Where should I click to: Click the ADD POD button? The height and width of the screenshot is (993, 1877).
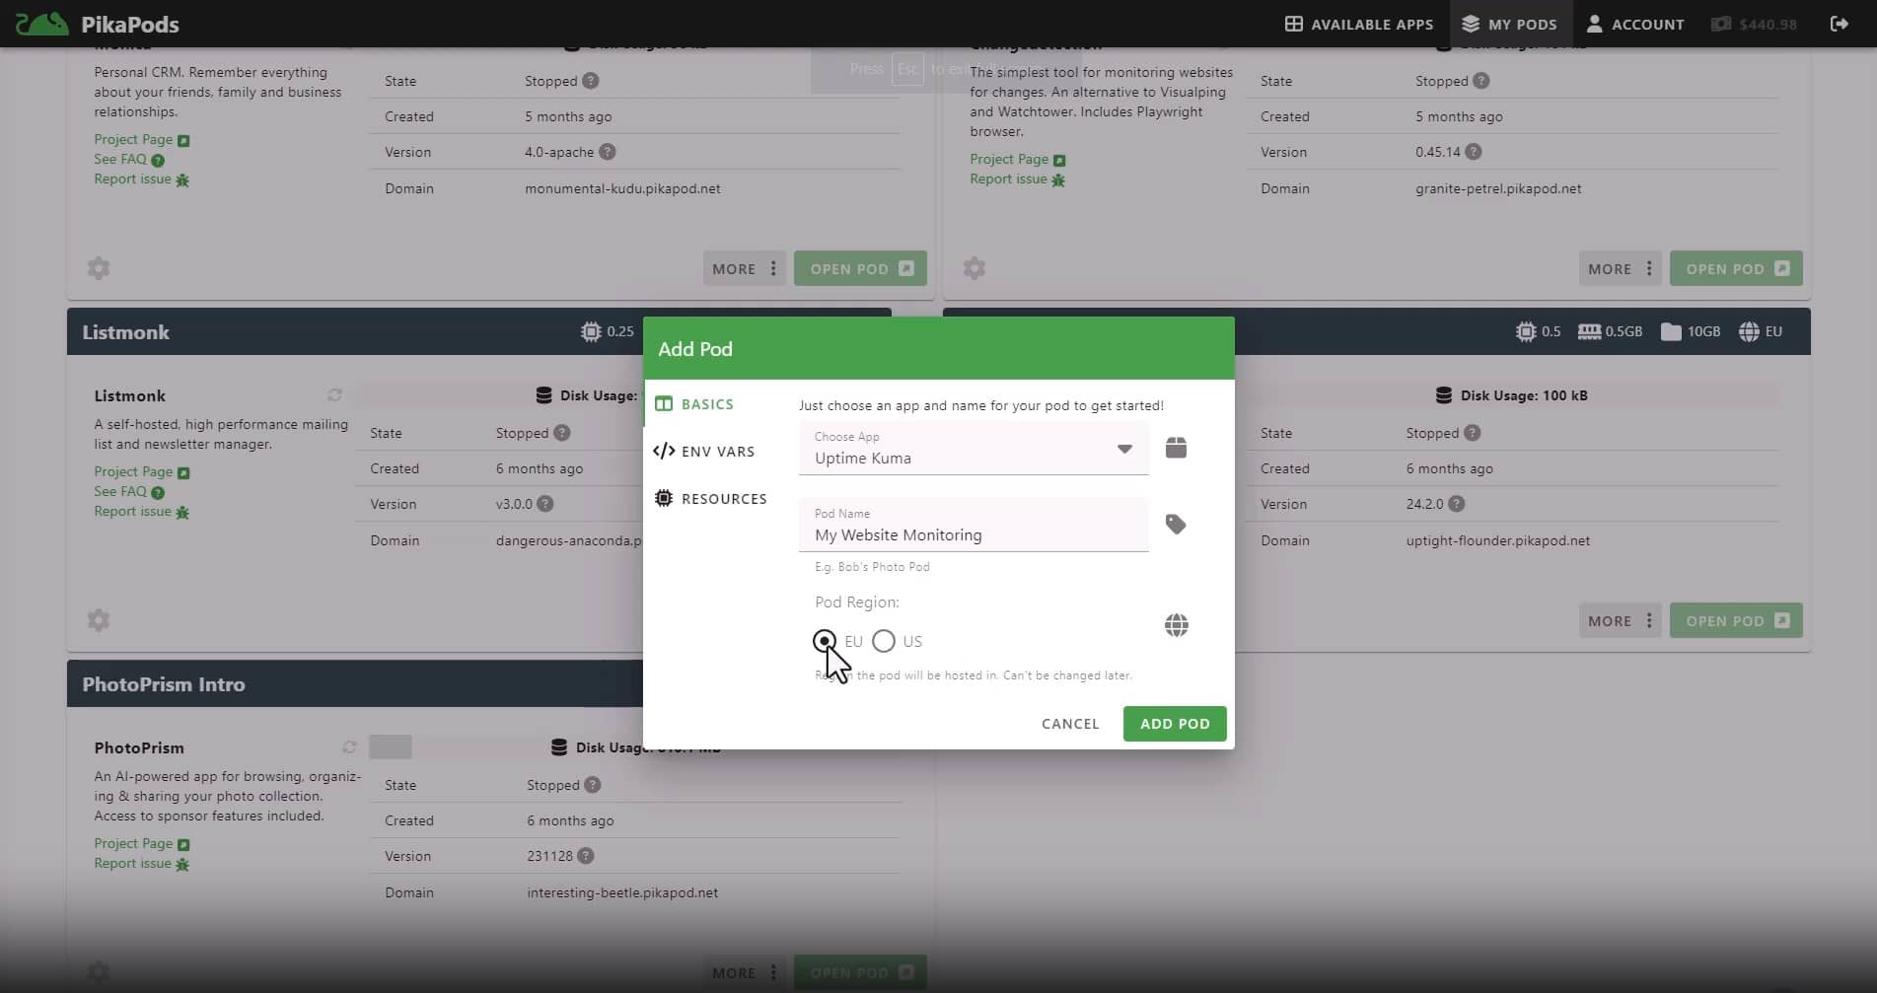[1174, 724]
